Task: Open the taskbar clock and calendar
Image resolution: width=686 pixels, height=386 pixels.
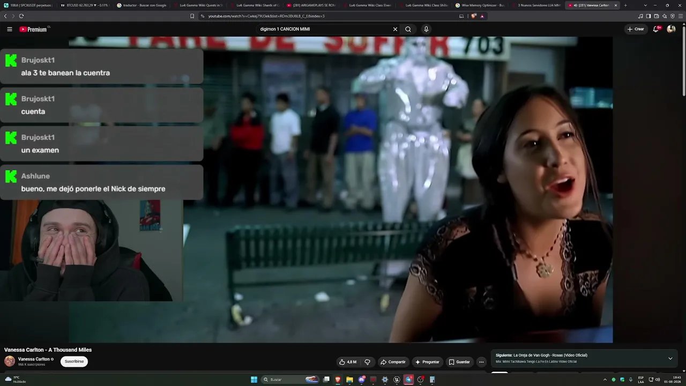Action: coord(674,380)
